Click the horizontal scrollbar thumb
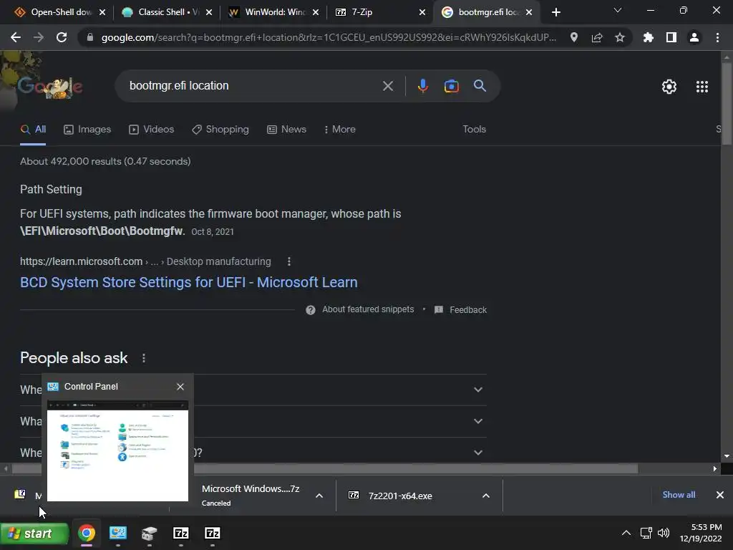 [x=325, y=468]
